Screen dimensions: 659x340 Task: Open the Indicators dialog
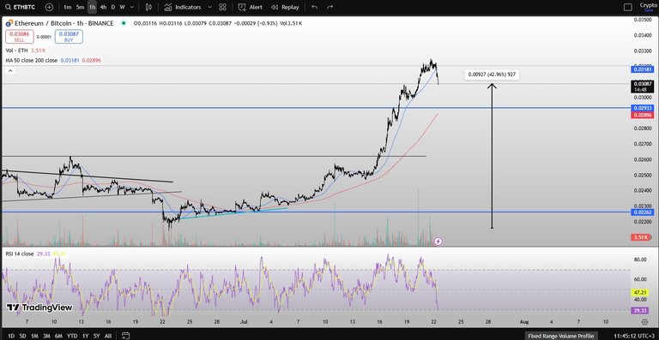(183, 7)
